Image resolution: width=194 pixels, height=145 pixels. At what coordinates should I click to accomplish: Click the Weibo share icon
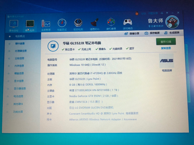126,34
